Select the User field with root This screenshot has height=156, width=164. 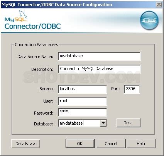tap(83, 101)
